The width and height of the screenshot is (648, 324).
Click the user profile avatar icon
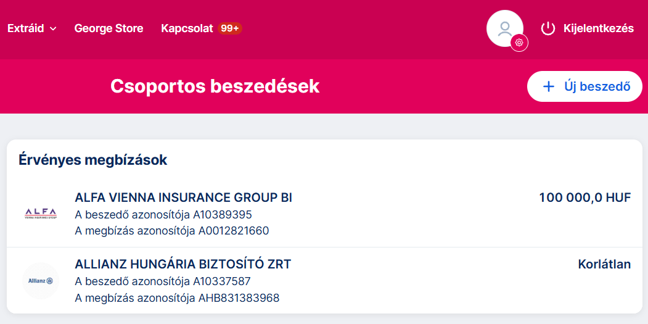pos(504,28)
